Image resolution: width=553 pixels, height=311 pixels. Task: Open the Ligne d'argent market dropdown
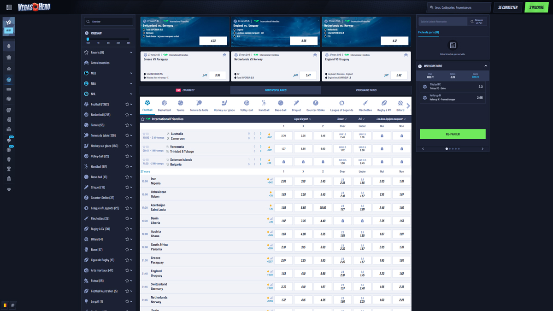pyautogui.click(x=302, y=119)
